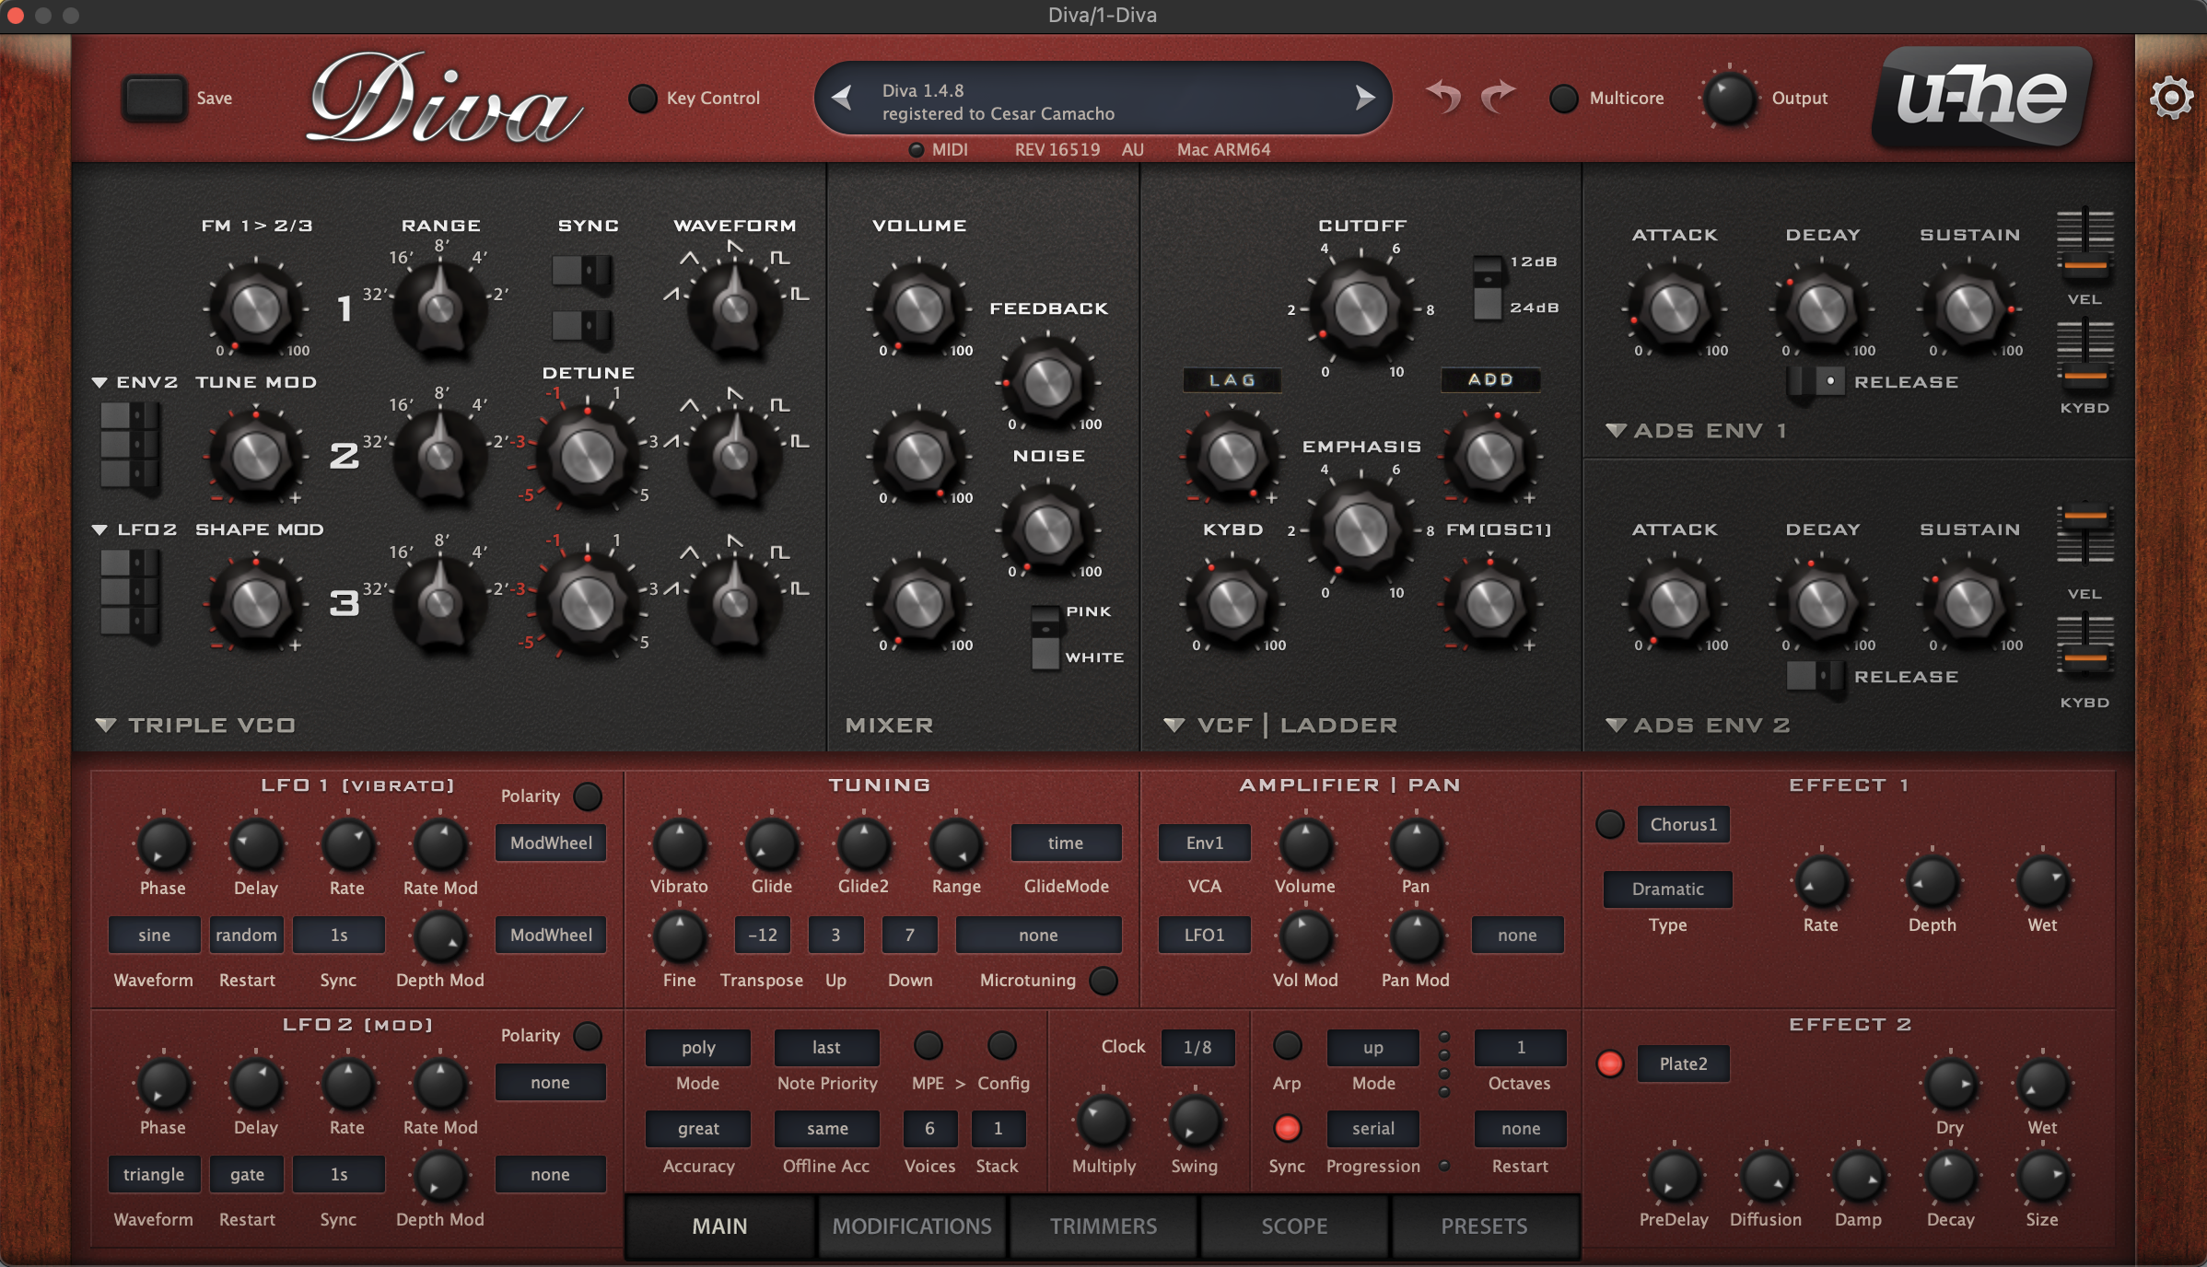Go to next preset with right arrow
The image size is (2207, 1267).
click(x=1365, y=98)
